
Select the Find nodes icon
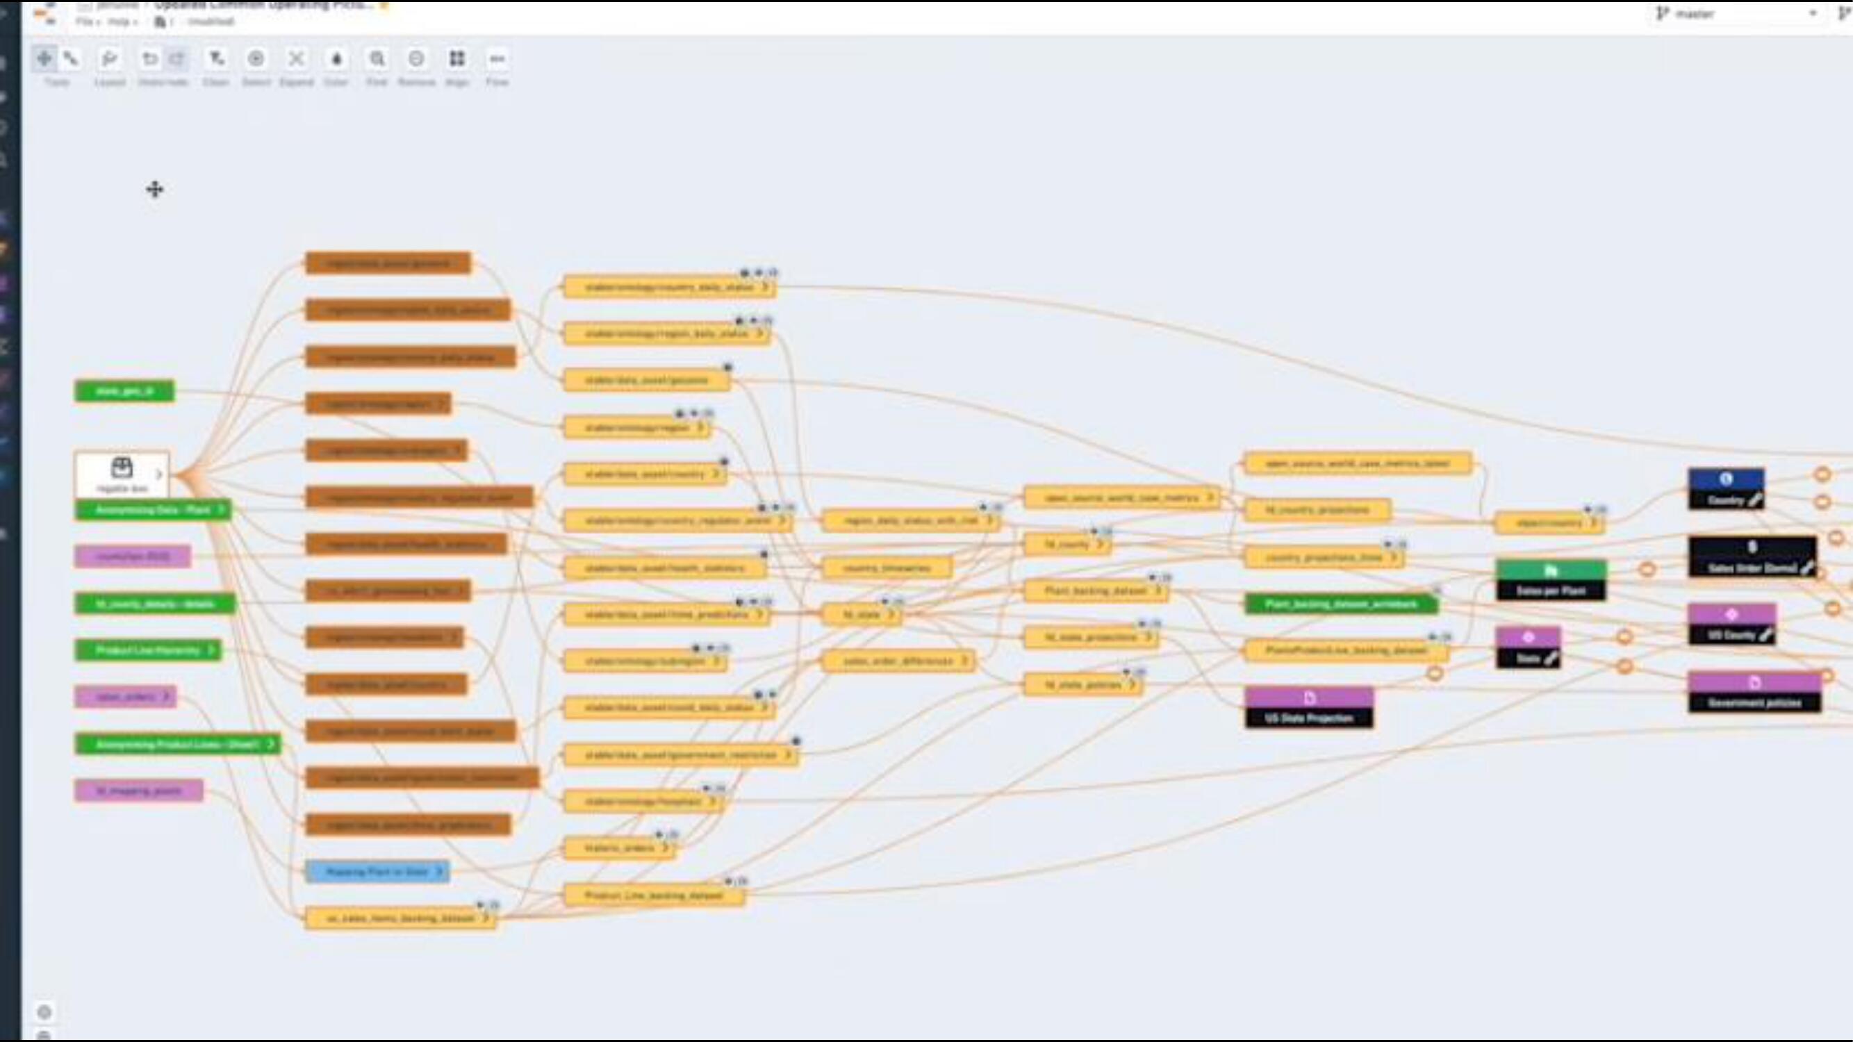point(378,58)
